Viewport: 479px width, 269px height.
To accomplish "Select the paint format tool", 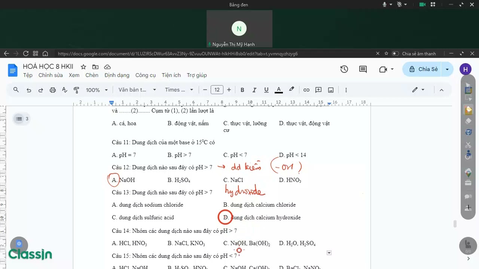I will click(76, 90).
